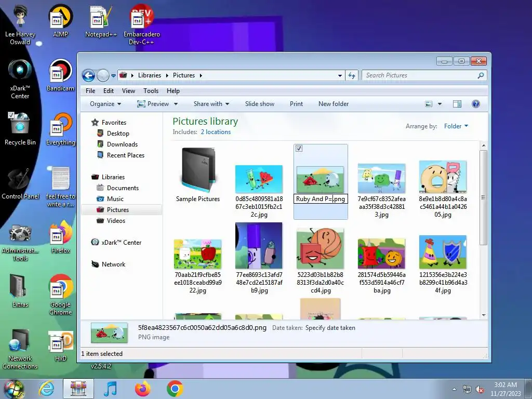The height and width of the screenshot is (399, 532).
Task: Start the Slide show
Action: (260, 104)
